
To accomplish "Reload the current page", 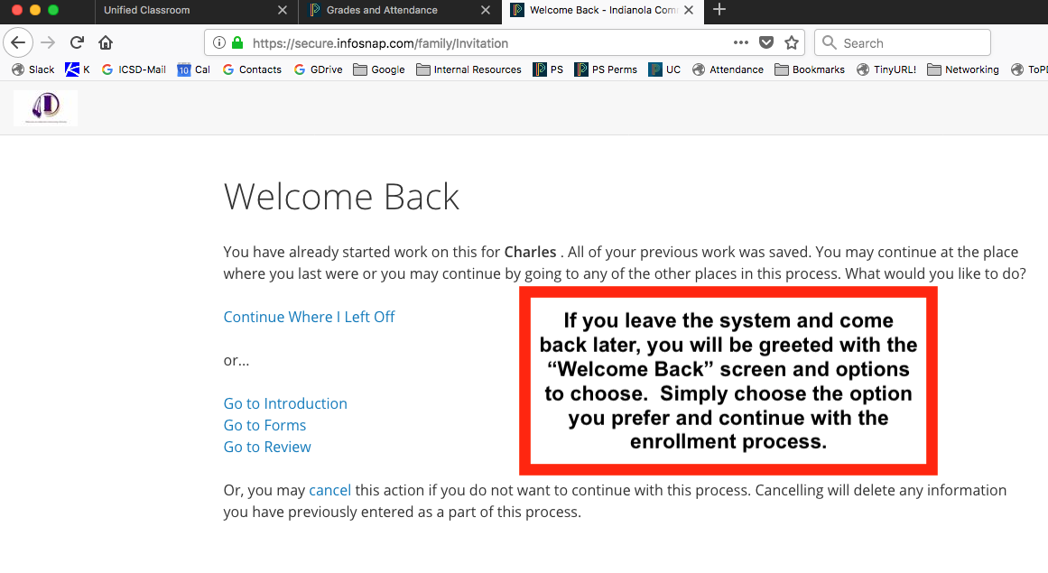I will click(x=77, y=42).
